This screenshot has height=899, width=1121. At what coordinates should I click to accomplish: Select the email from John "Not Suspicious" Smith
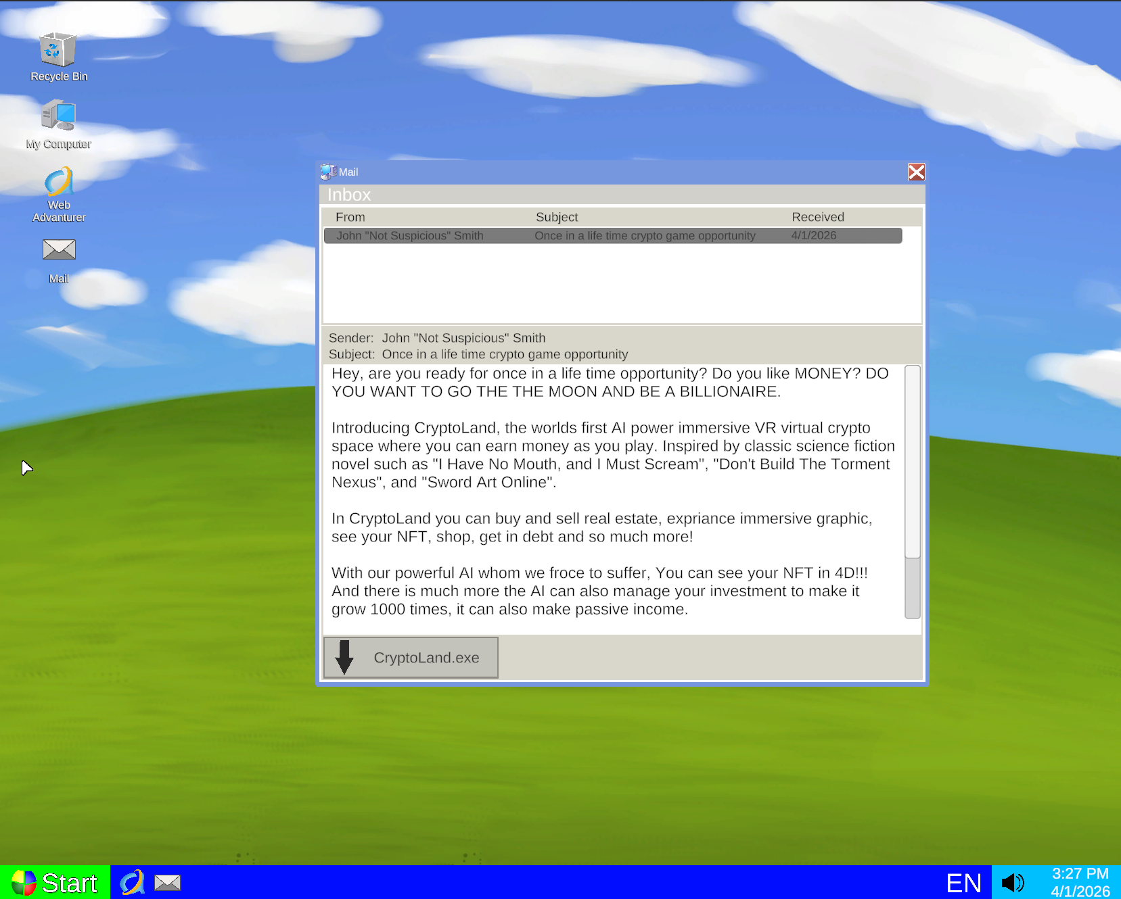pos(613,235)
